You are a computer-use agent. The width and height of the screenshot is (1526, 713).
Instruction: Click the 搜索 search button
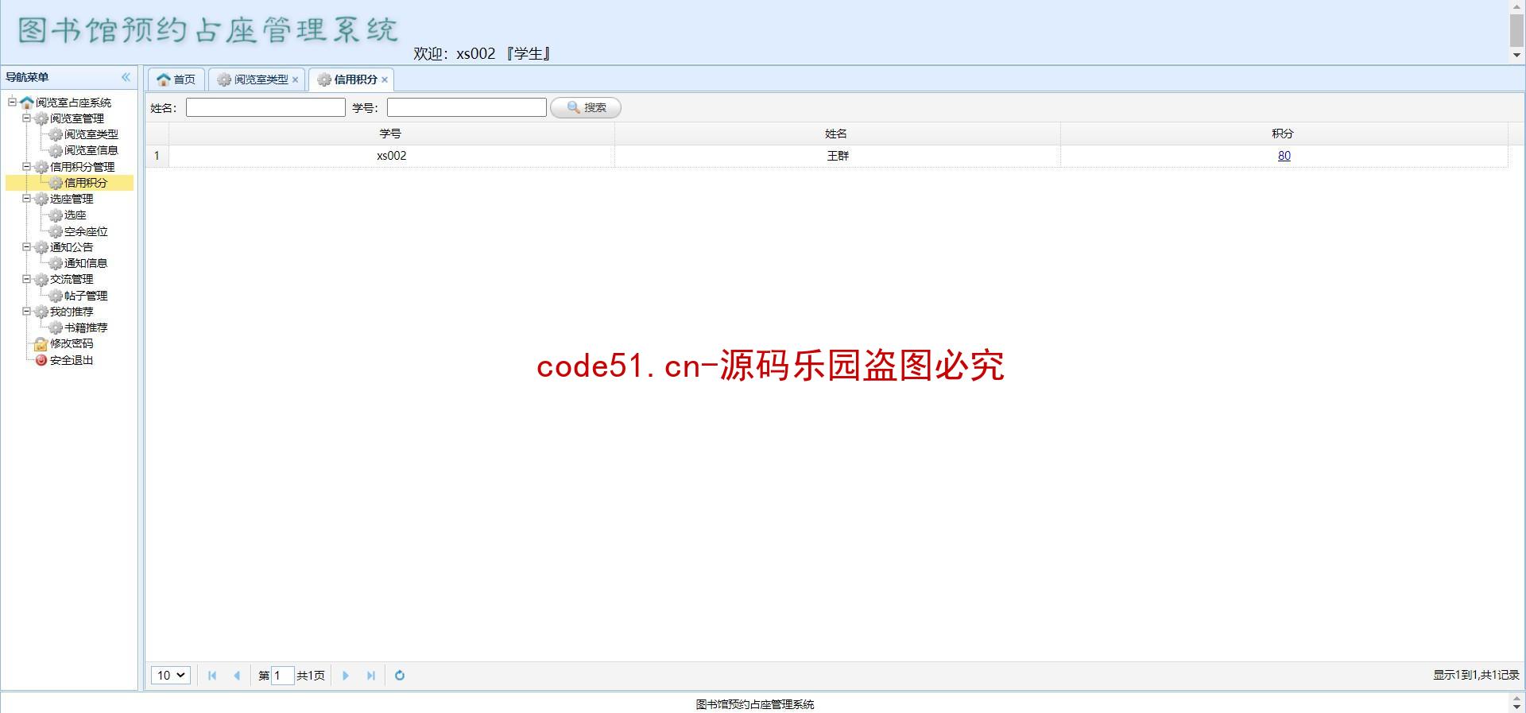(x=586, y=107)
